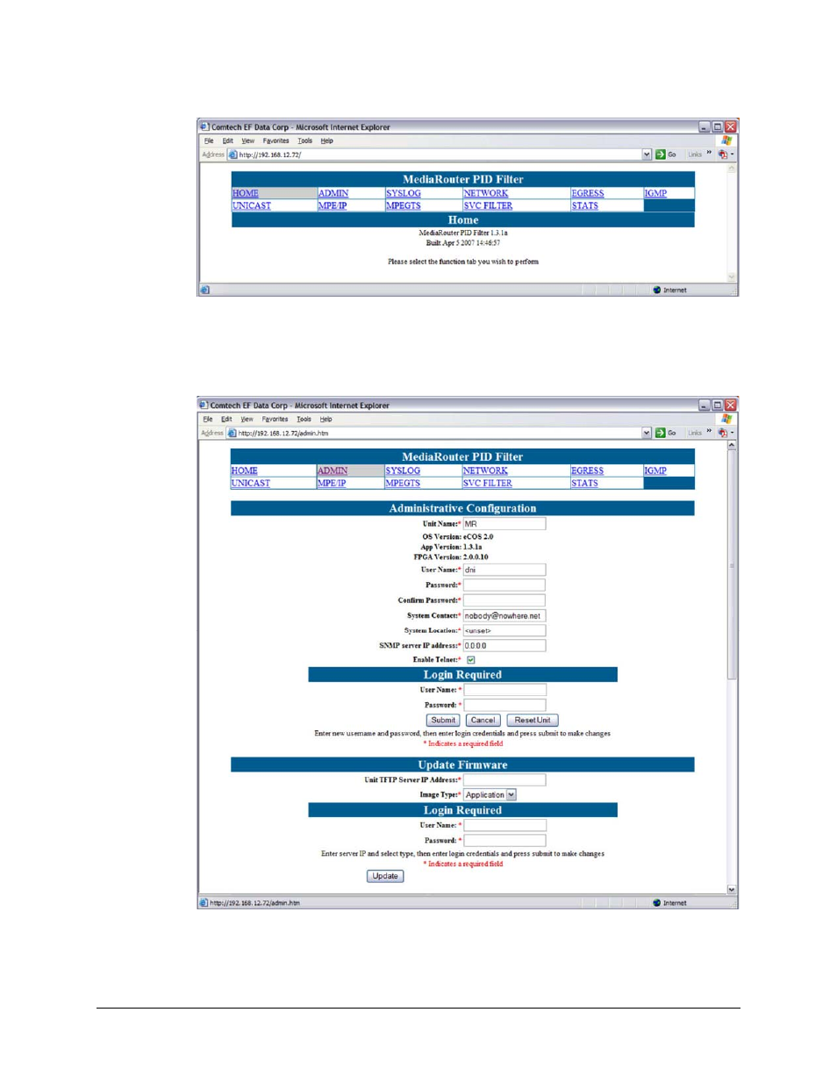Click the Confirm Password field
The width and height of the screenshot is (837, 1084).
tap(504, 600)
